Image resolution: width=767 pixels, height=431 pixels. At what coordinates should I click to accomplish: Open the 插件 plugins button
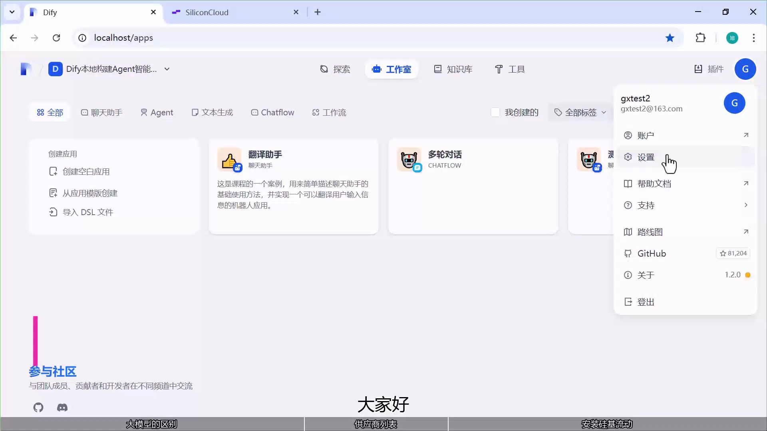709,69
